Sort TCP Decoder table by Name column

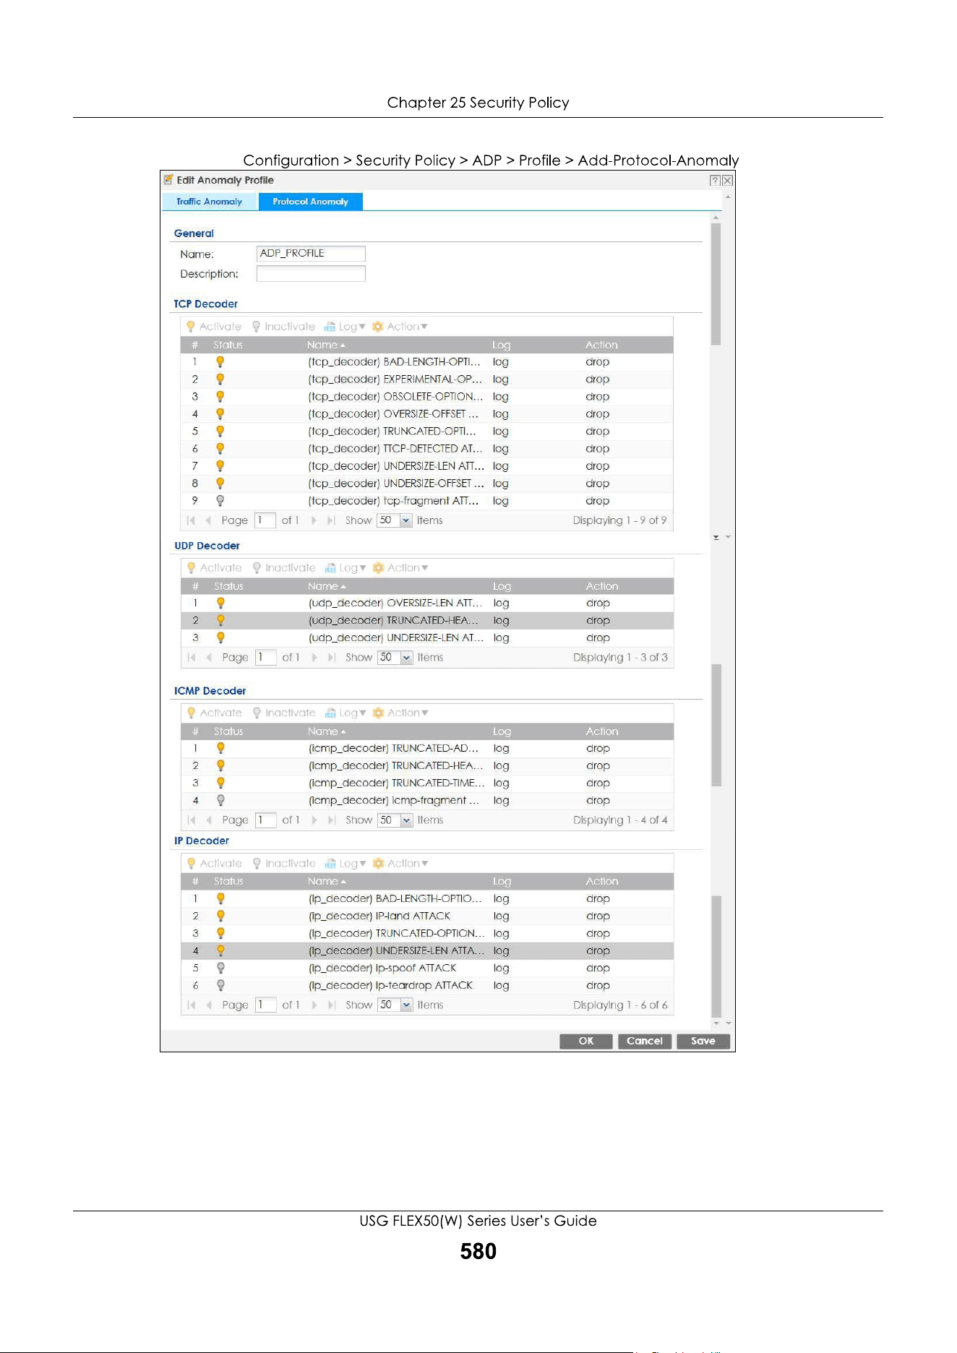click(325, 345)
